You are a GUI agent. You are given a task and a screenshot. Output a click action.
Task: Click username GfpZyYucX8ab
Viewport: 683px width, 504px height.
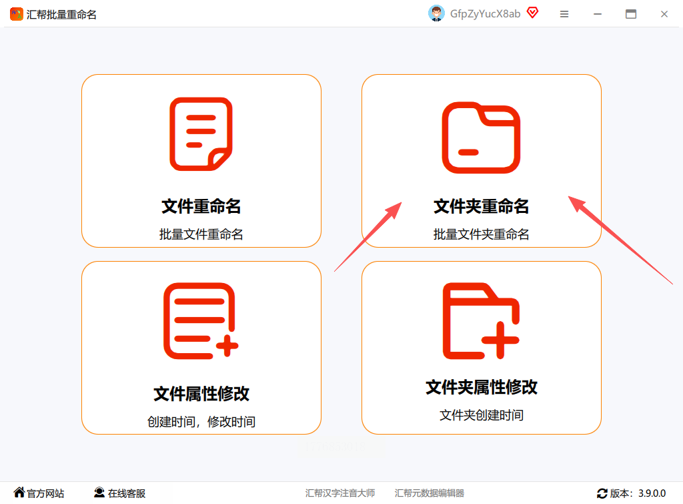(x=486, y=14)
